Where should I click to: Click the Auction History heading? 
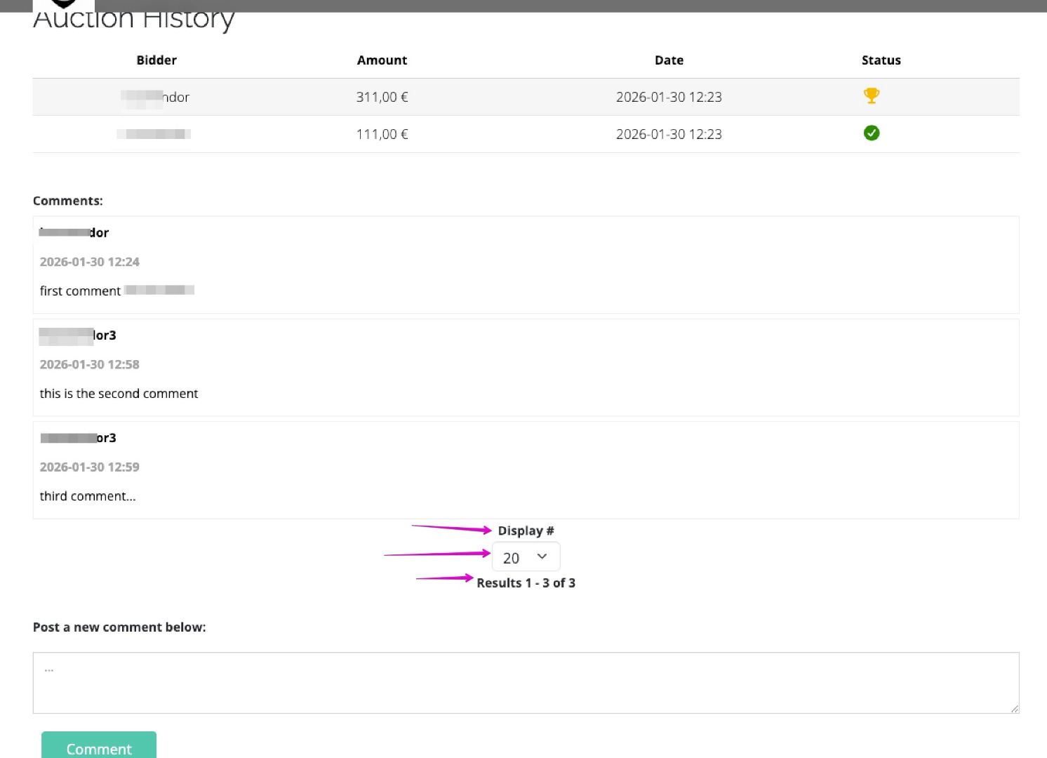click(133, 20)
